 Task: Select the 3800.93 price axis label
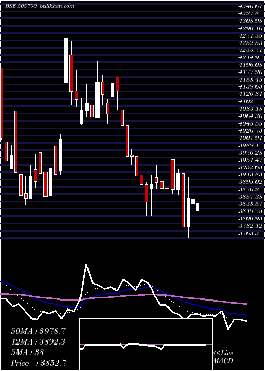252,218
